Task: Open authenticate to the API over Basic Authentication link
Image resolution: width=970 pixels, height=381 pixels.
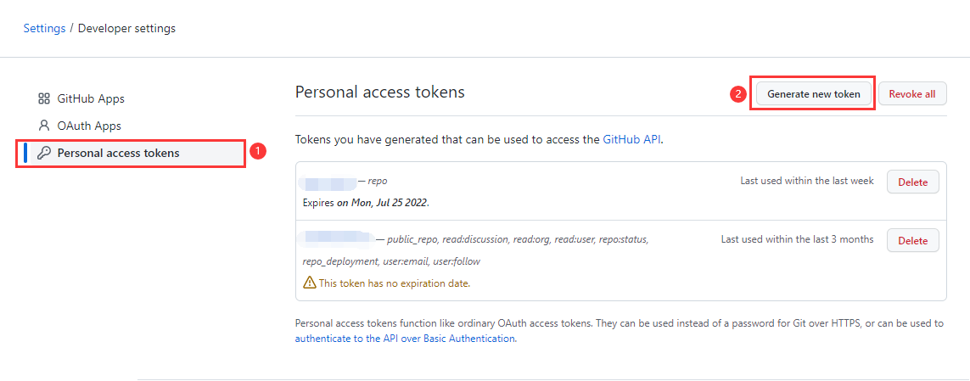Action: coord(405,339)
